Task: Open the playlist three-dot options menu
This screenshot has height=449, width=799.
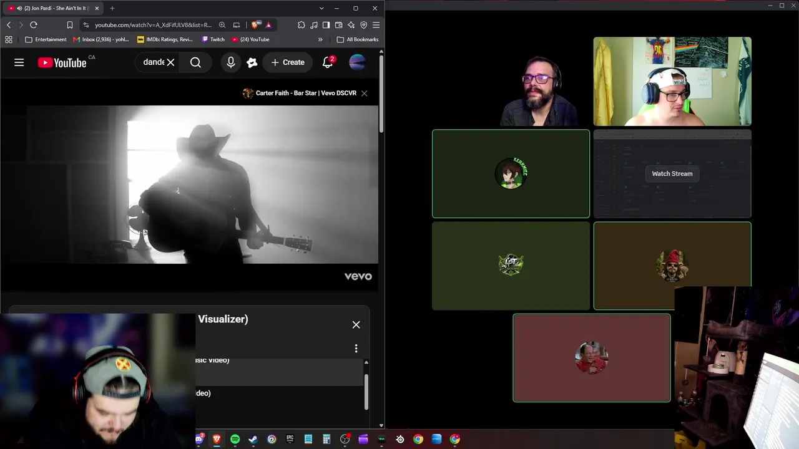Action: click(356, 348)
